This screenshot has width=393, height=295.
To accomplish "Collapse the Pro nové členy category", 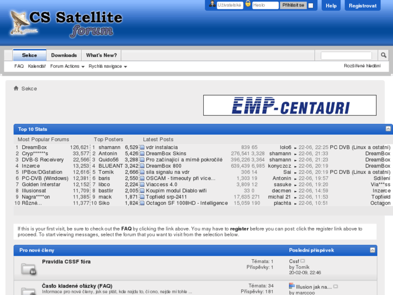I will point(372,250).
